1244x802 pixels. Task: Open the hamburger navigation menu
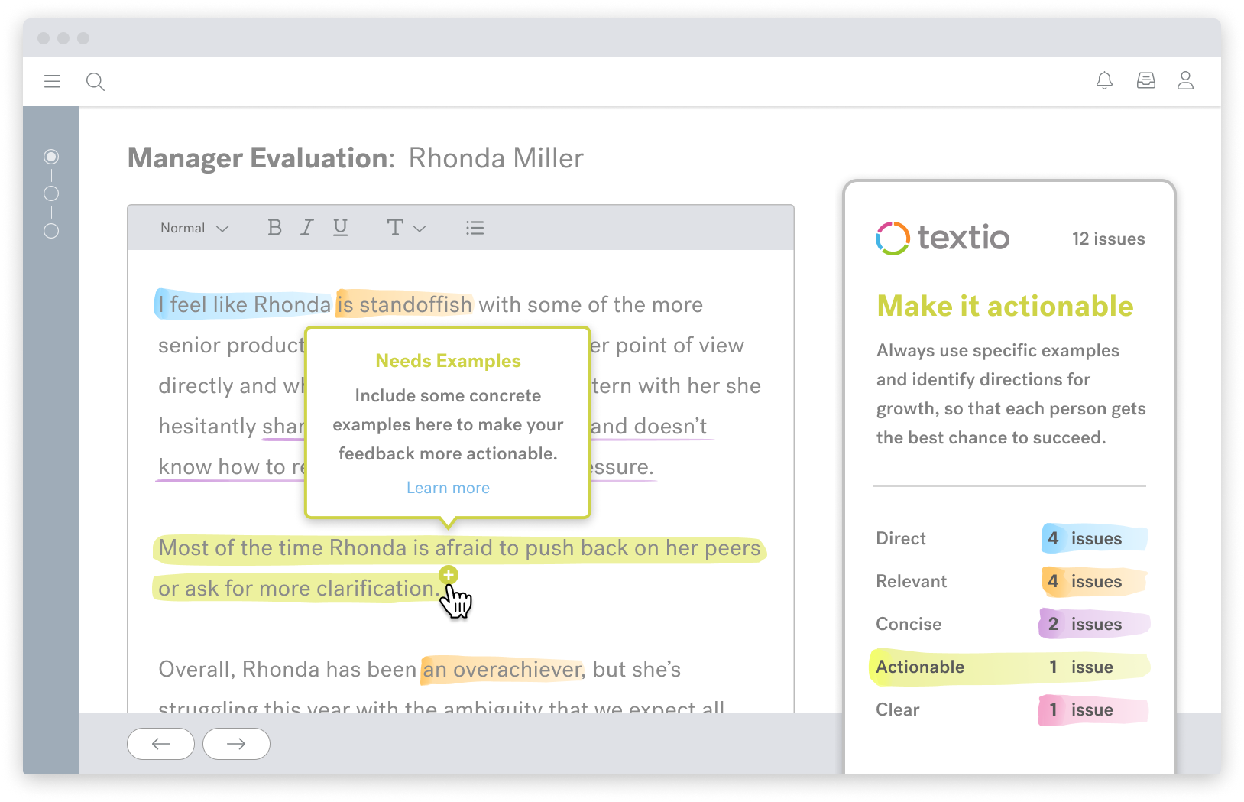(52, 81)
